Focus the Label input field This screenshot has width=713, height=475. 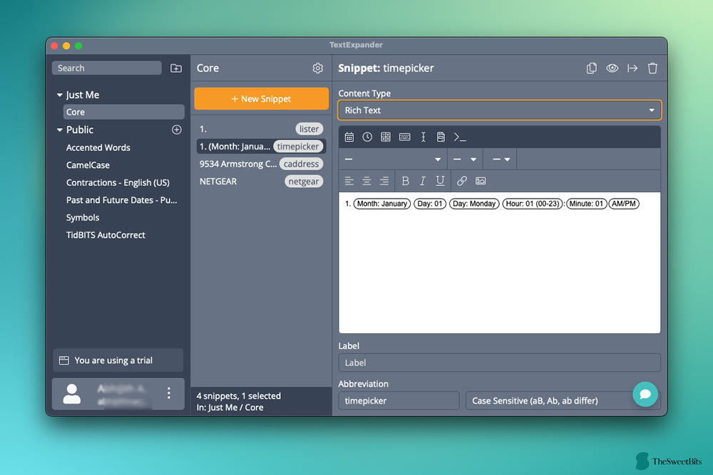coord(499,362)
